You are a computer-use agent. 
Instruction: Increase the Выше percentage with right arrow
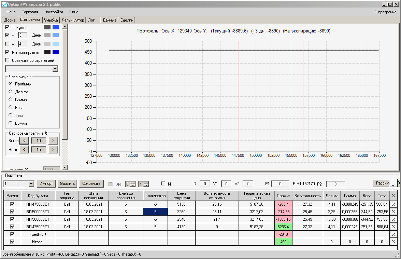pyautogui.click(x=53, y=140)
